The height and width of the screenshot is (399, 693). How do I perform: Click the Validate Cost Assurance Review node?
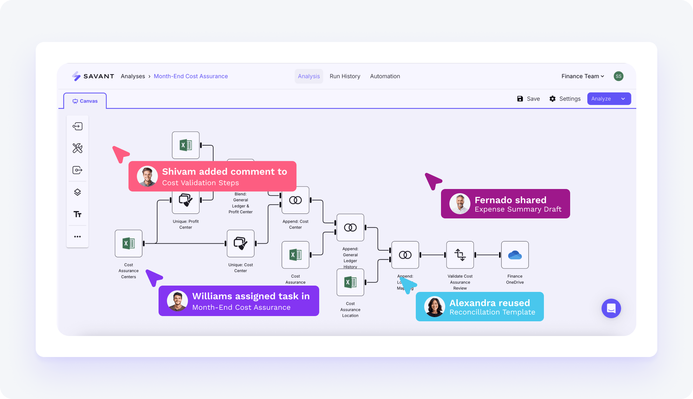click(x=460, y=255)
